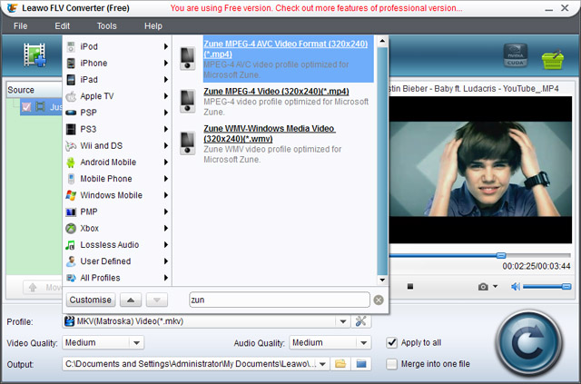Open the Audio Quality dropdown
Image resolution: width=581 pixels, height=384 pixels.
point(364,343)
